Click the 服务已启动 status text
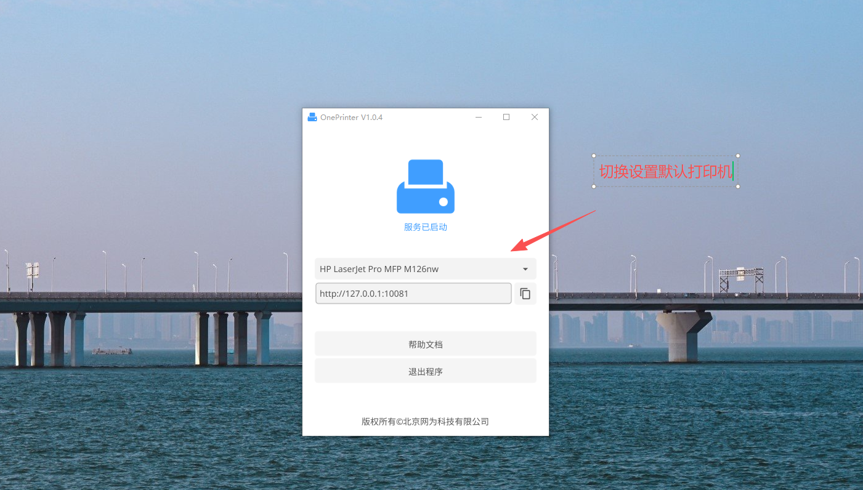863x490 pixels. coord(426,227)
